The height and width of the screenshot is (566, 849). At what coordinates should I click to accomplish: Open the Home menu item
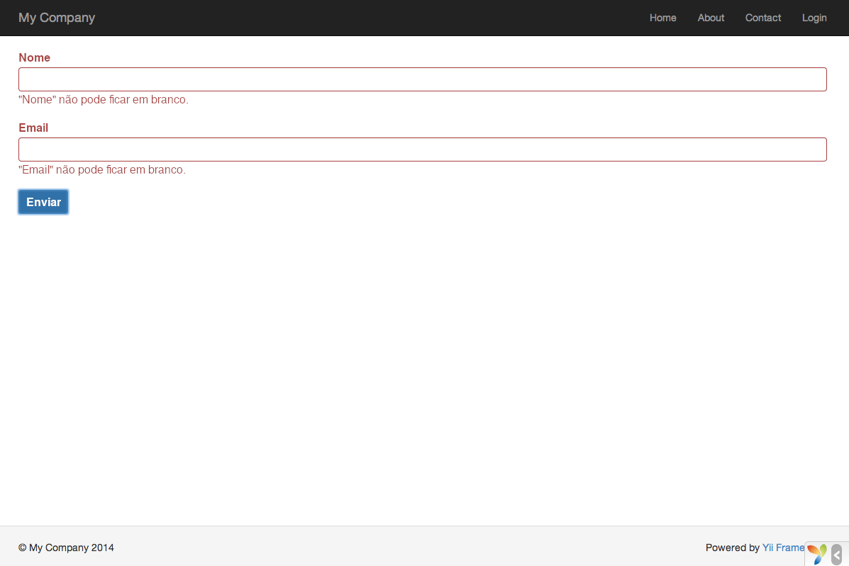click(662, 18)
